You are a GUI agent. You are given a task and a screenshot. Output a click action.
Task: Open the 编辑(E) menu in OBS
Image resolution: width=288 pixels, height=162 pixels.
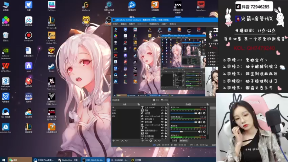coord(123,24)
